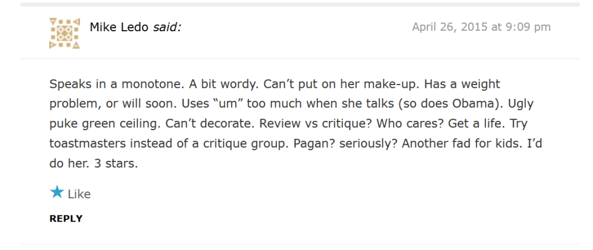This screenshot has height=250, width=593.
Task: Click Mike Ledo's gold patterned avatar
Action: [65, 33]
